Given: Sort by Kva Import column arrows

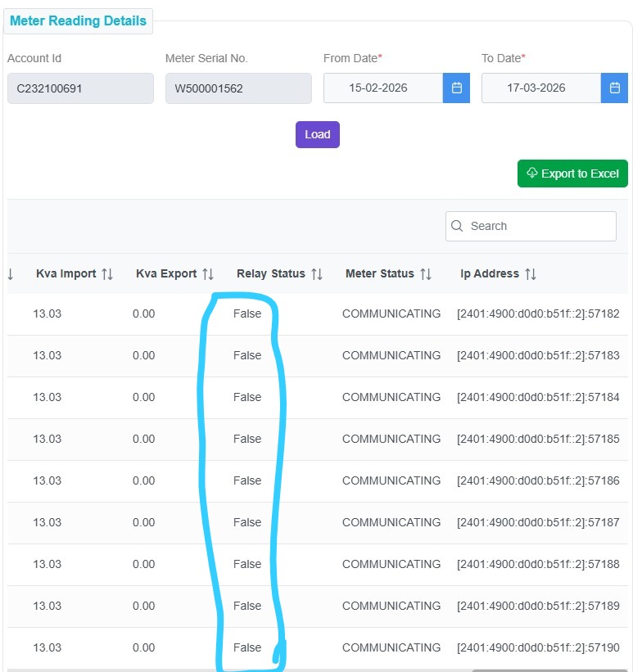Looking at the screenshot, I should click(x=107, y=274).
